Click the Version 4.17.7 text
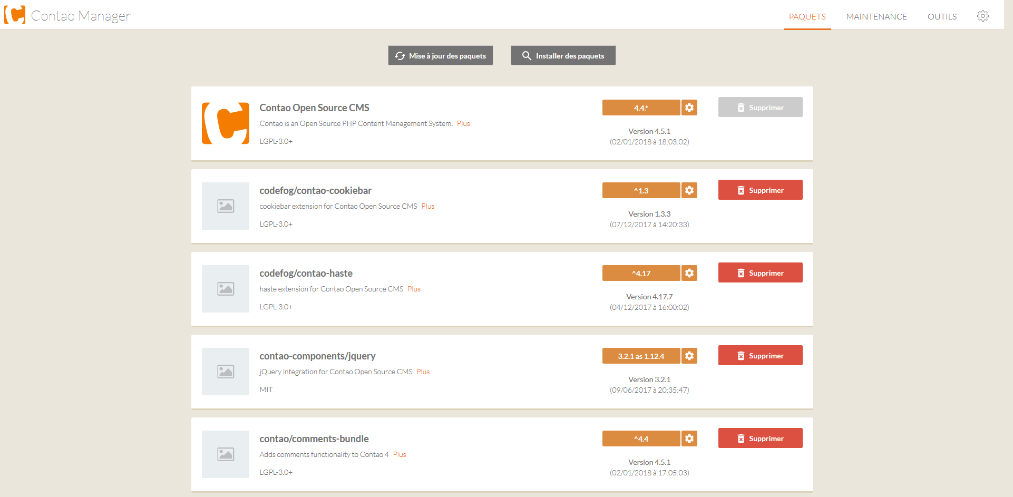Screen dimensions: 1013x497 [x=649, y=297]
